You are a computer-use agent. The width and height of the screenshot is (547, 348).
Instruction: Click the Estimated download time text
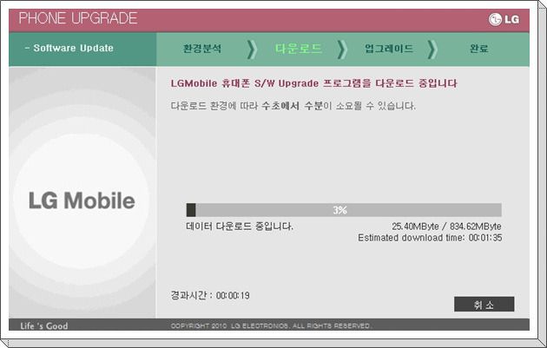pyautogui.click(x=430, y=238)
